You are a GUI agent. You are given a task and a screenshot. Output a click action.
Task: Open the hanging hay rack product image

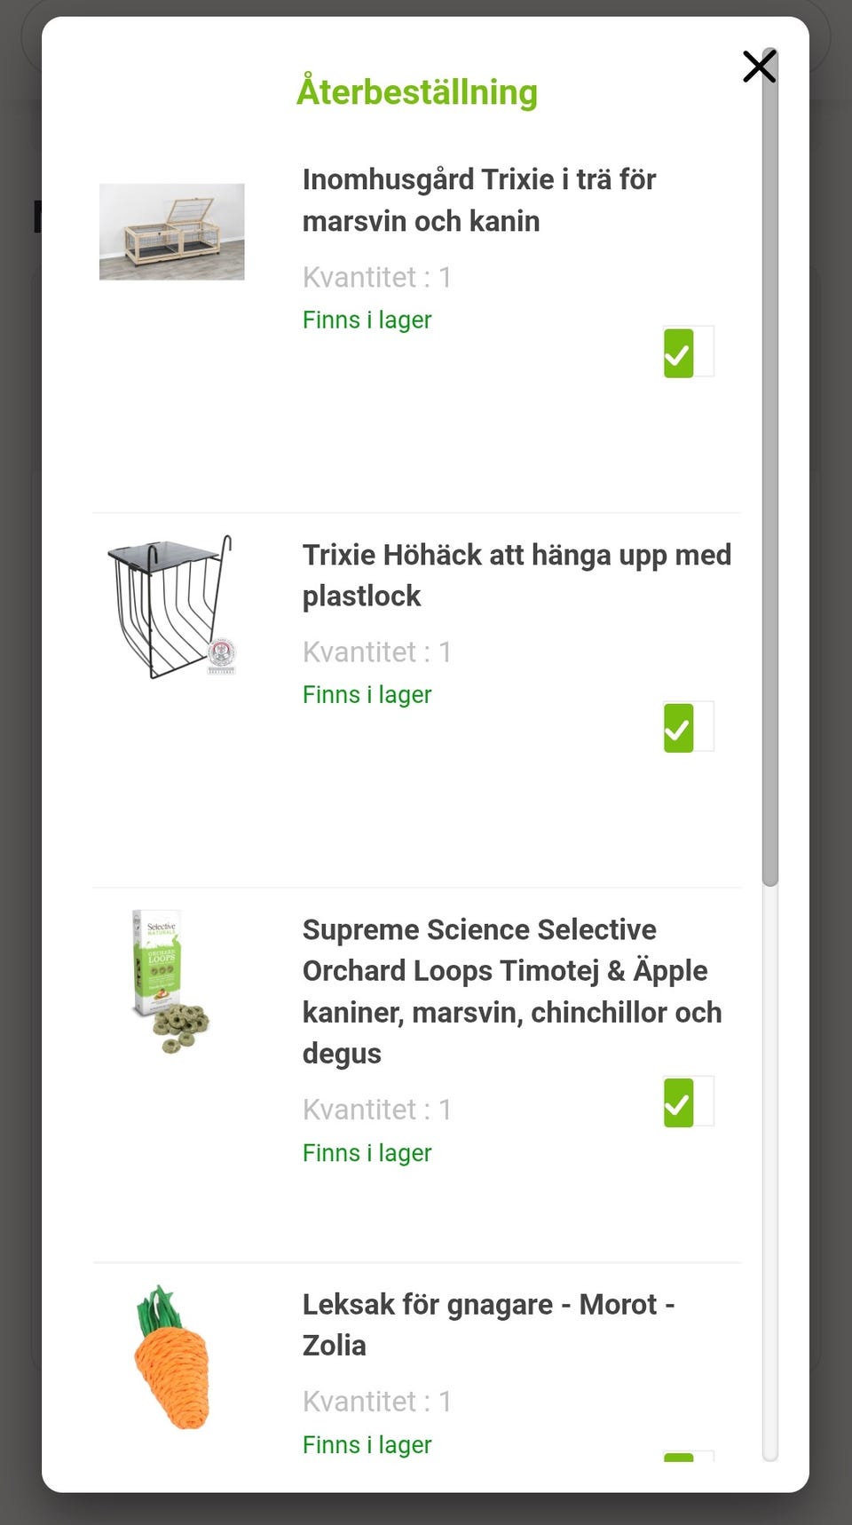[x=172, y=607]
